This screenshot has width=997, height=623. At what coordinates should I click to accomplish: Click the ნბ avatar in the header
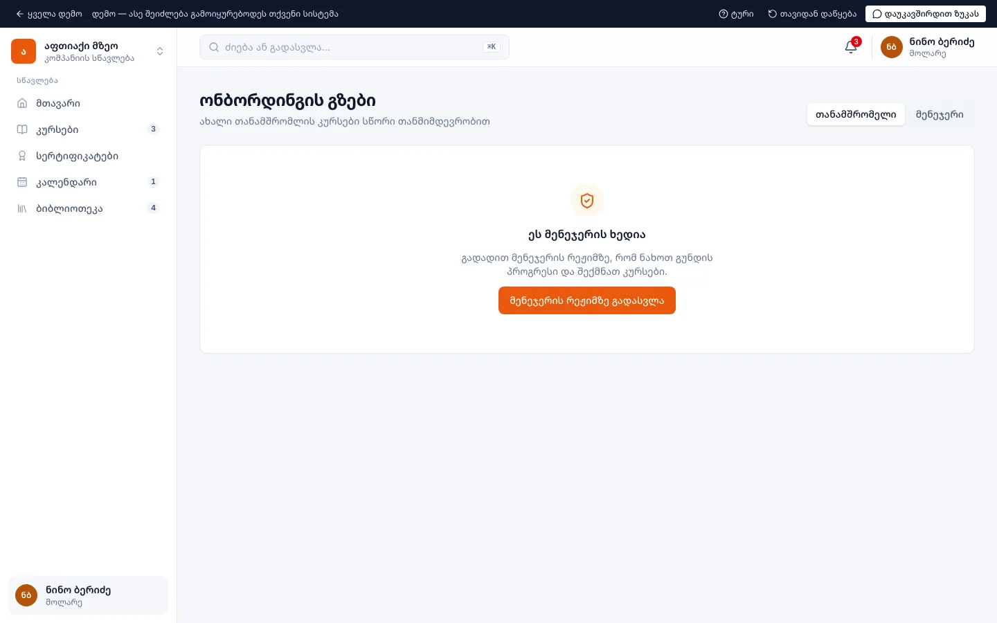892,47
